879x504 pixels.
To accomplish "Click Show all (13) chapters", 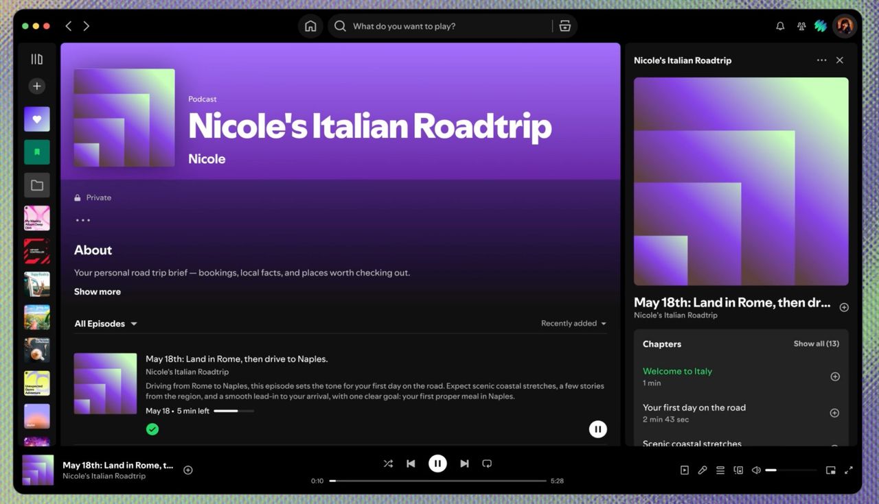I will (816, 344).
